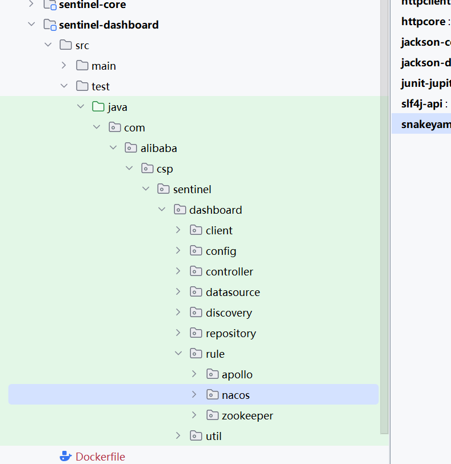451x464 pixels.
Task: Collapse the com package chevron
Action: [97, 127]
